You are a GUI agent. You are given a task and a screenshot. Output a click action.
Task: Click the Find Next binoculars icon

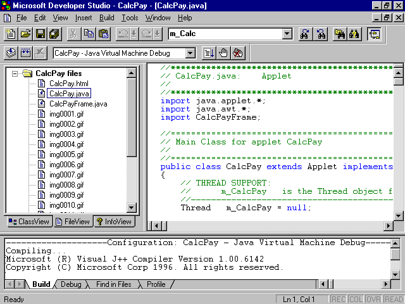pyautogui.click(x=305, y=34)
